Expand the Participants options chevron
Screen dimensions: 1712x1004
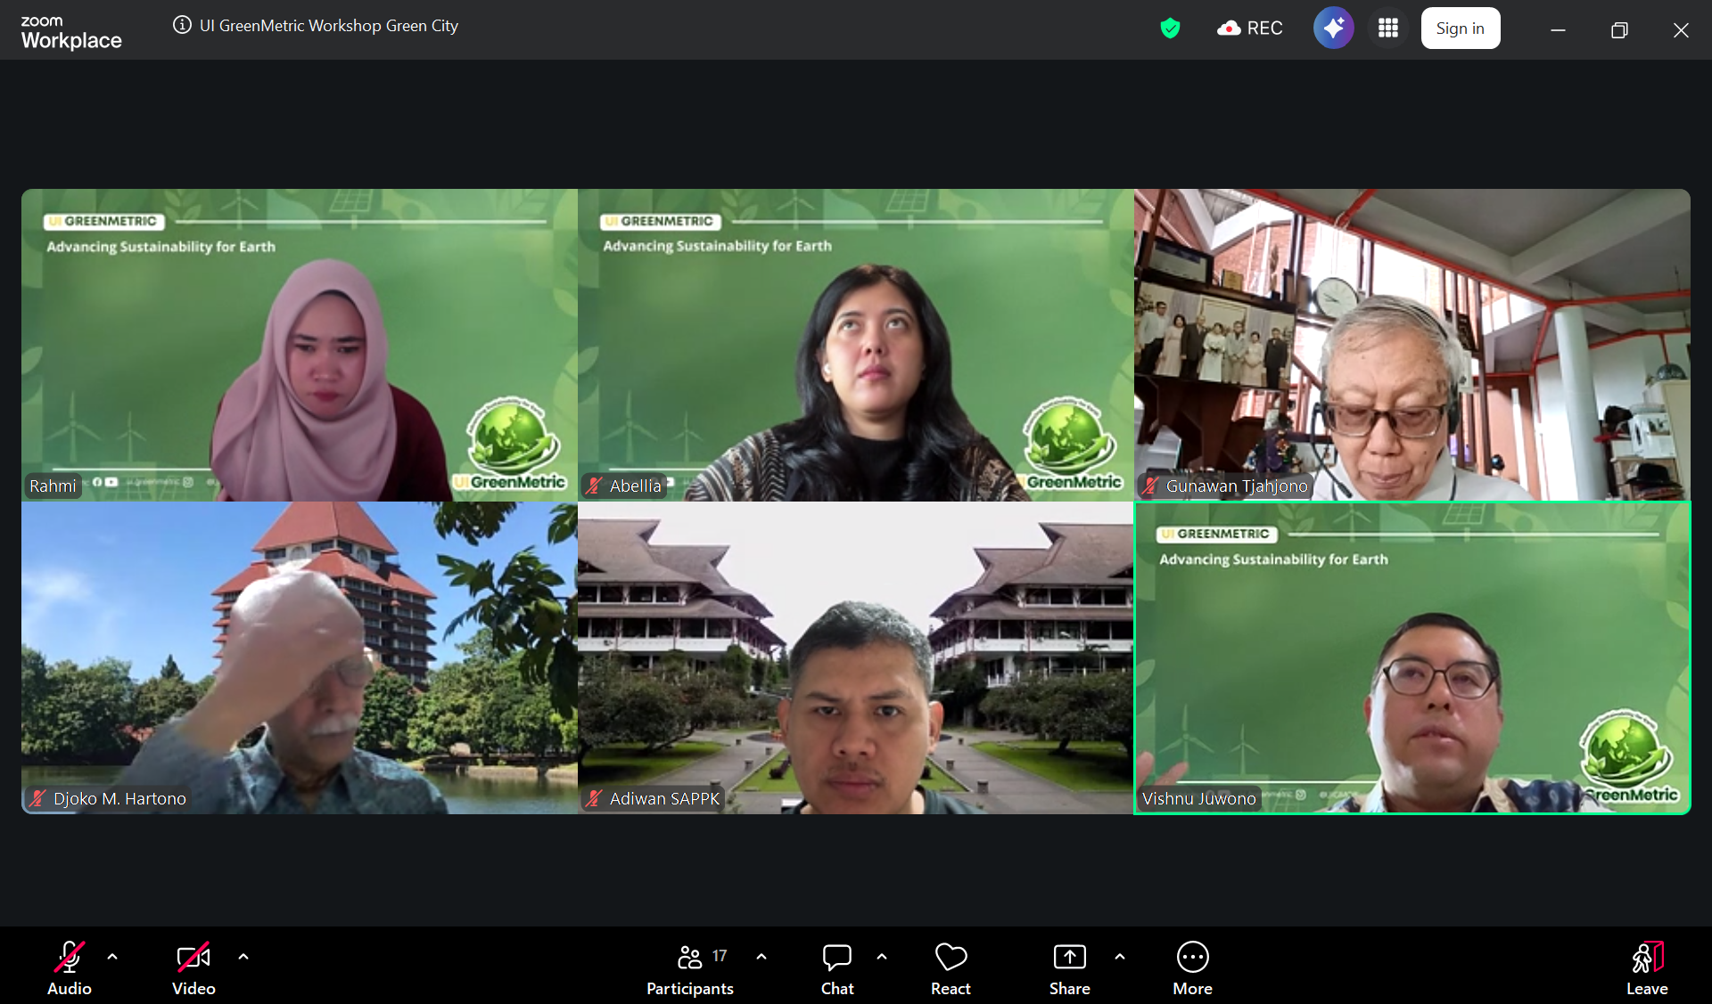pos(761,957)
